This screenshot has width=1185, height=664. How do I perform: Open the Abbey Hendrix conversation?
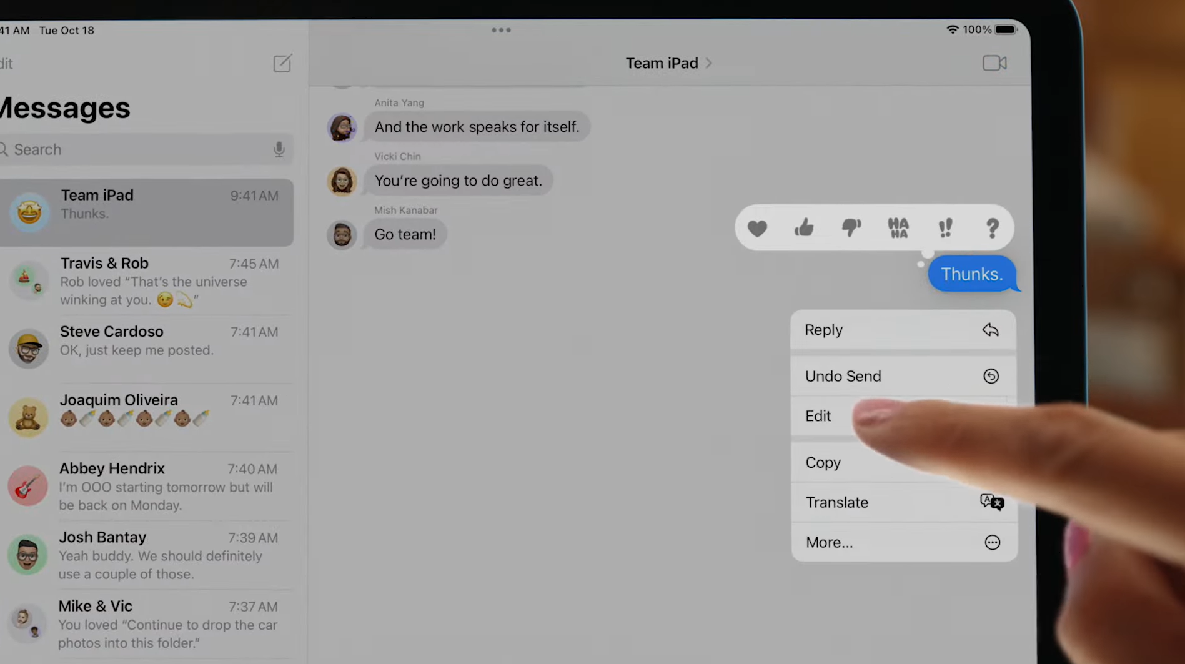pos(147,486)
